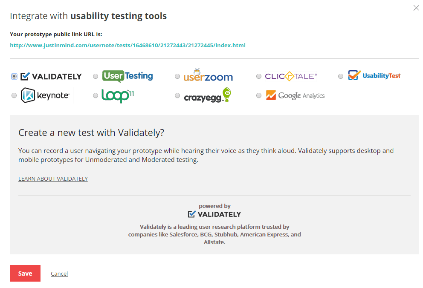
Task: Enable the ClickTale integration option
Action: [259, 76]
